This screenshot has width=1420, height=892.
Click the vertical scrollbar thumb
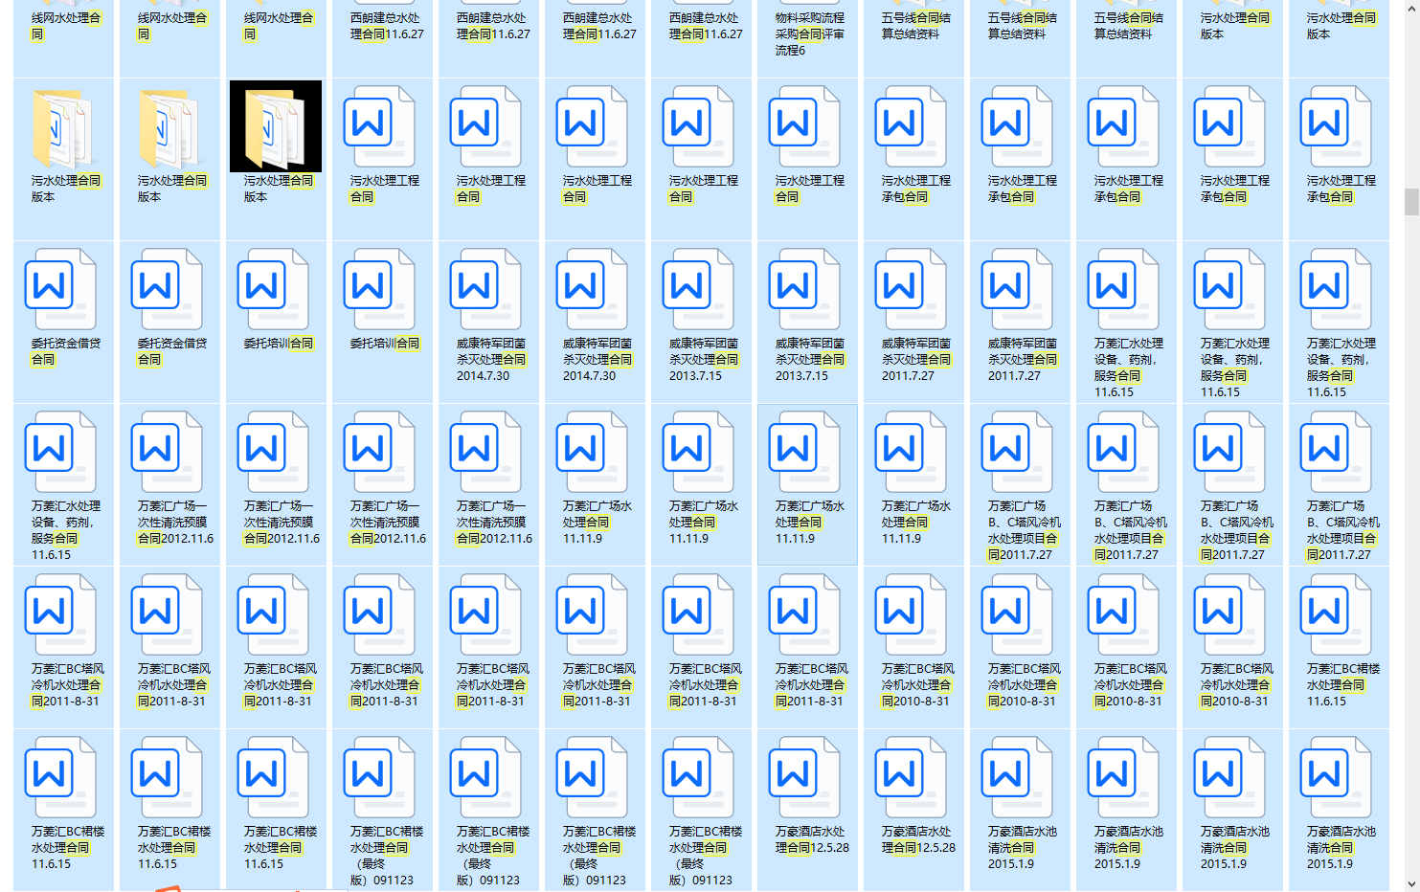1411,202
